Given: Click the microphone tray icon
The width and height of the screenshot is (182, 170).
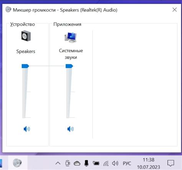Looking at the screenshot, I should [86, 163].
